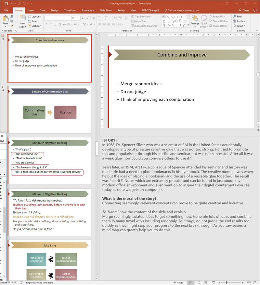Click Tell me what you want to do
Screen dimensions: 260x285
point(182,10)
